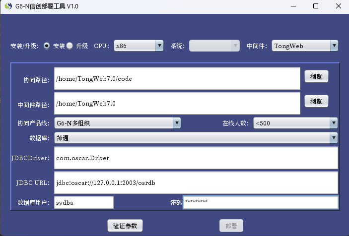This screenshot has width=349, height=236.
Task: Open the CPU dropdown showing x86
Action: coord(139,46)
